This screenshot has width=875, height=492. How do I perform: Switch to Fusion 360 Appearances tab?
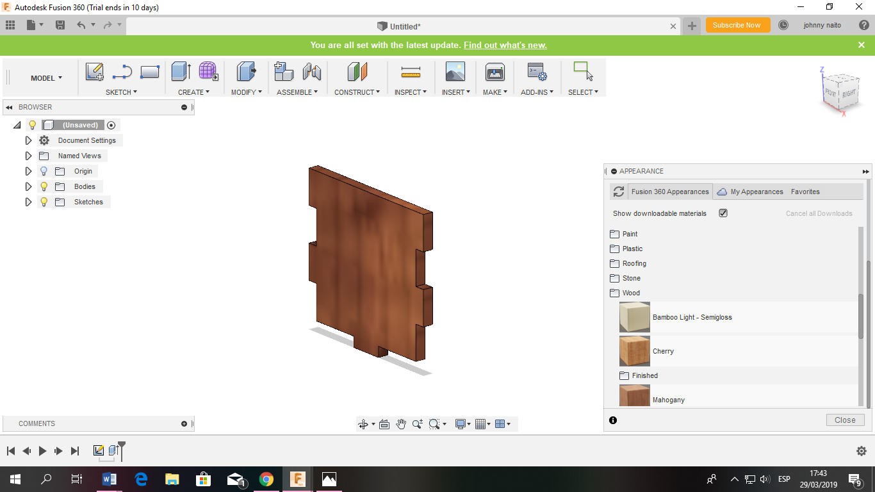click(x=670, y=192)
